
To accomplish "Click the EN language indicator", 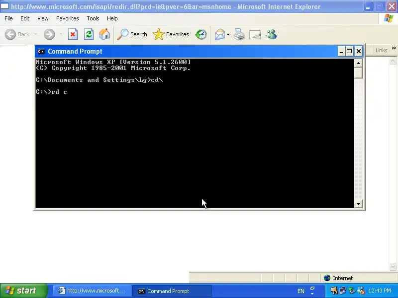I will click(301, 291).
